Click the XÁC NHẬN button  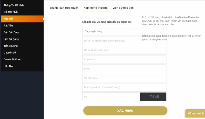point(125,111)
